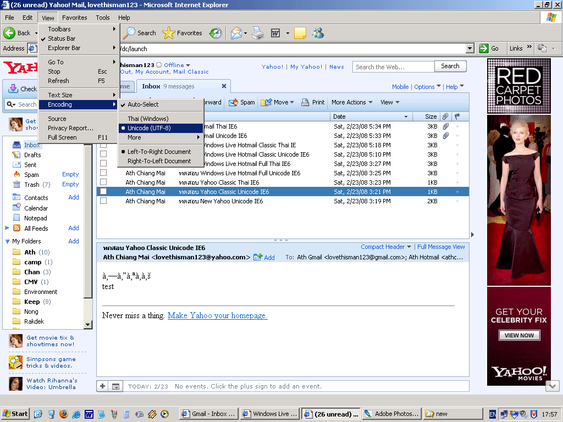The image size is (563, 422).
Task: Click the plus icon to add calendar event
Action: (103, 386)
